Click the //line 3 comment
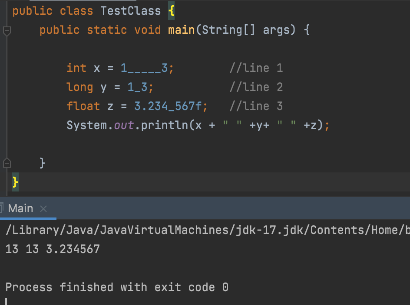410x305 pixels. pos(255,106)
